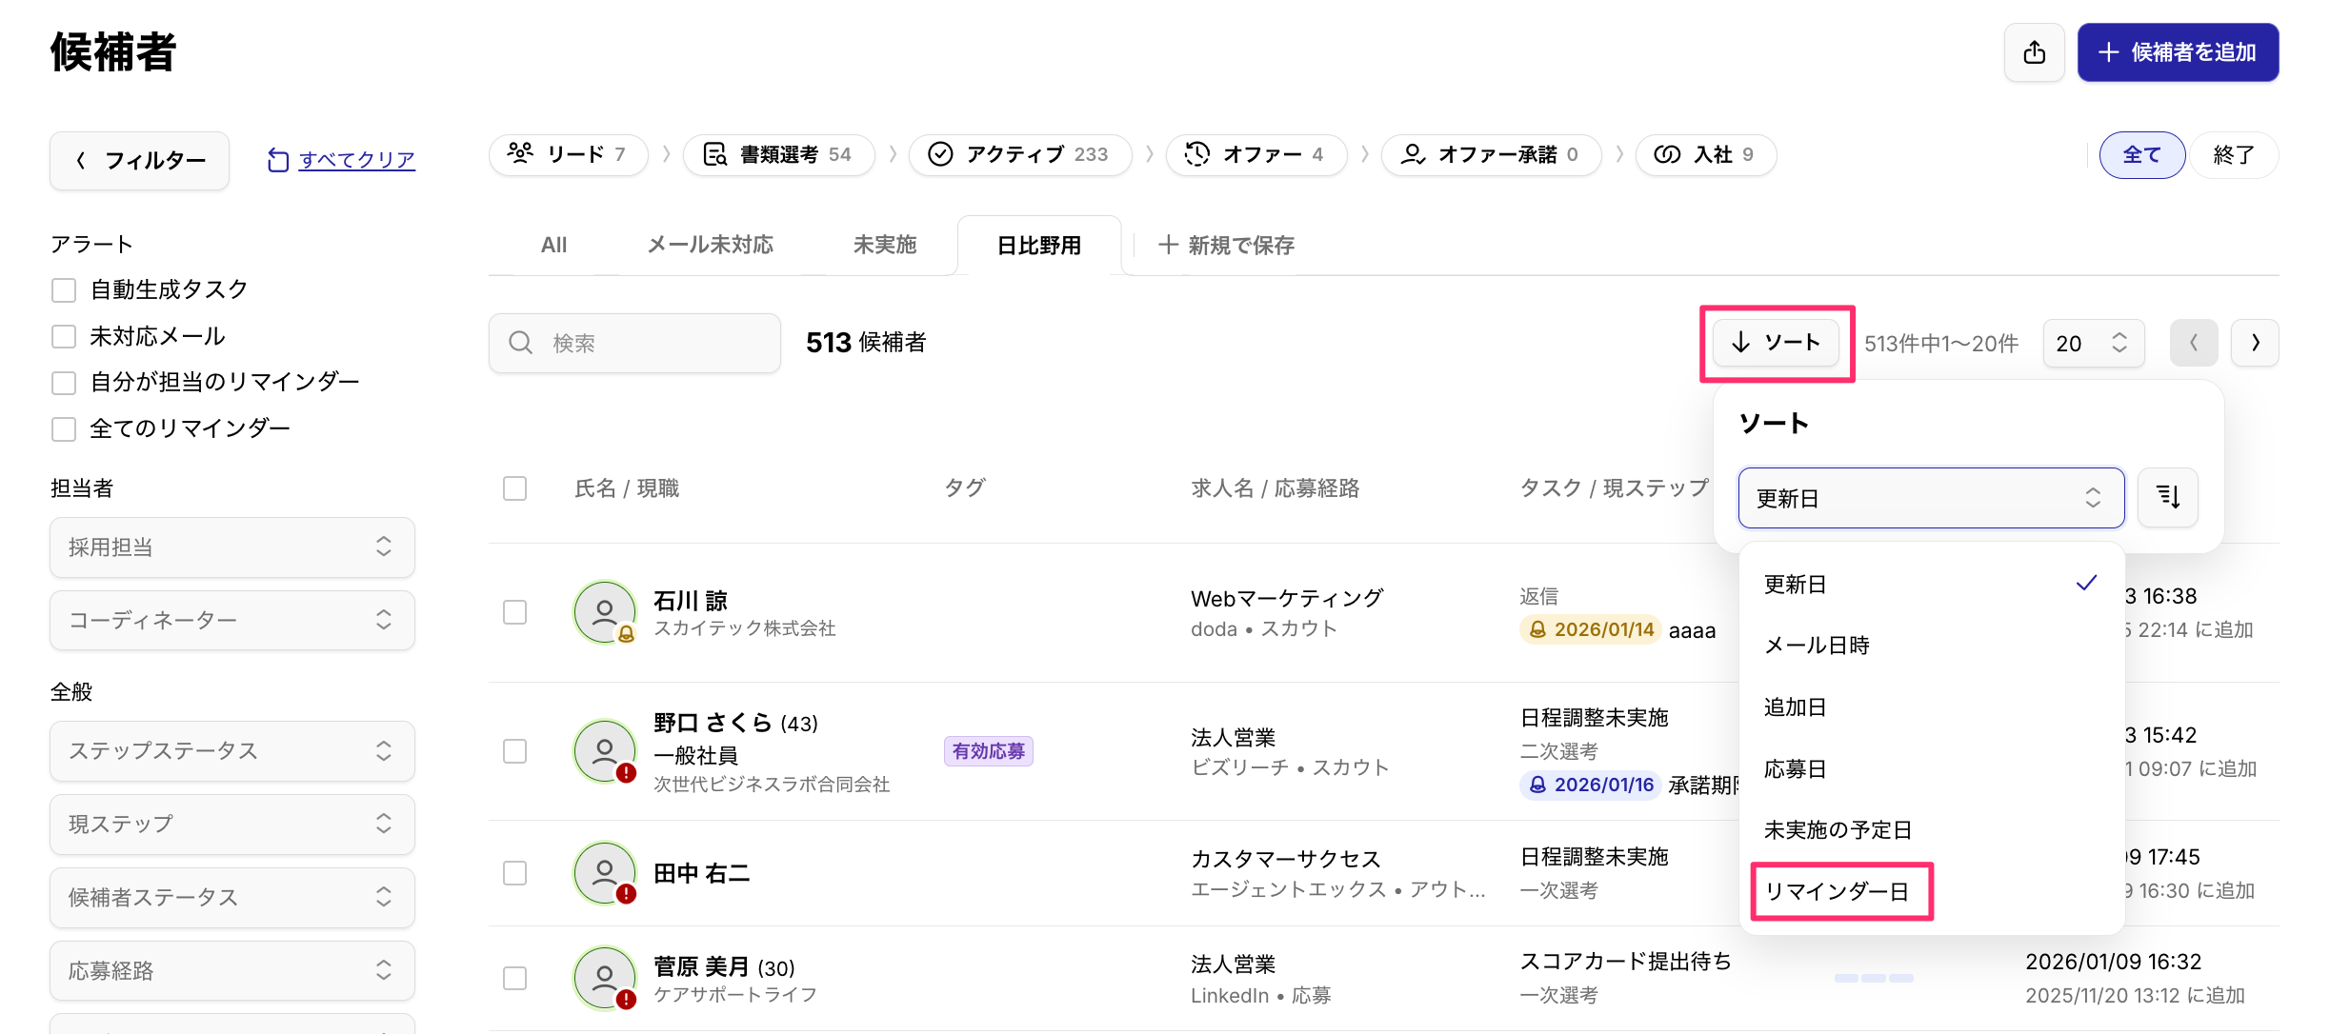Select 終了 status toggle

[x=2233, y=154]
